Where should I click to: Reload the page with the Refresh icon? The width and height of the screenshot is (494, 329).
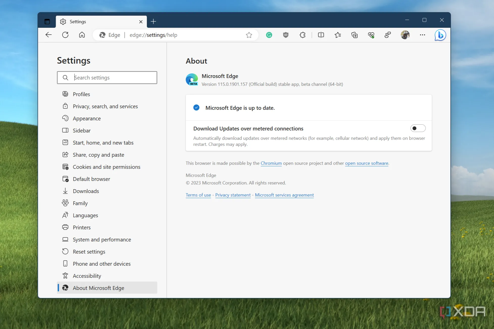[x=65, y=35]
